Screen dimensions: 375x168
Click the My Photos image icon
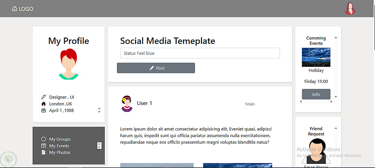point(43,153)
